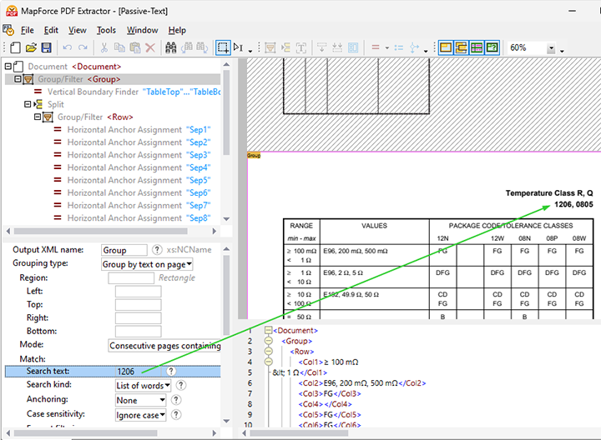Viewport: 601px width, 440px height.
Task: Open the Tools menu
Action: pos(106,30)
